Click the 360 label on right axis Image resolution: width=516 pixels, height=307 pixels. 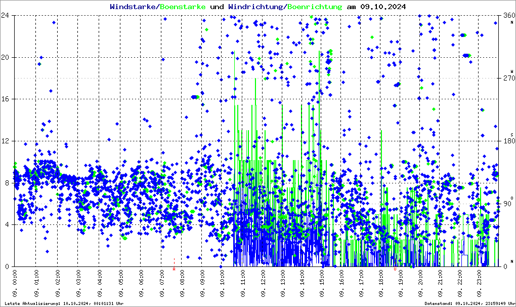(x=507, y=15)
